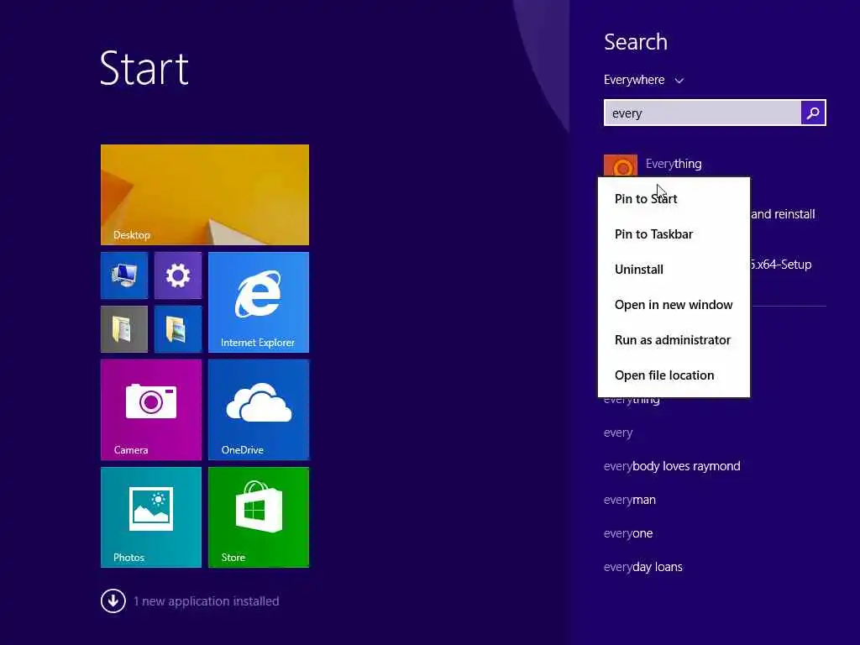Screen dimensions: 860x645
Task: Click the and reinstall search result
Action: (783, 214)
